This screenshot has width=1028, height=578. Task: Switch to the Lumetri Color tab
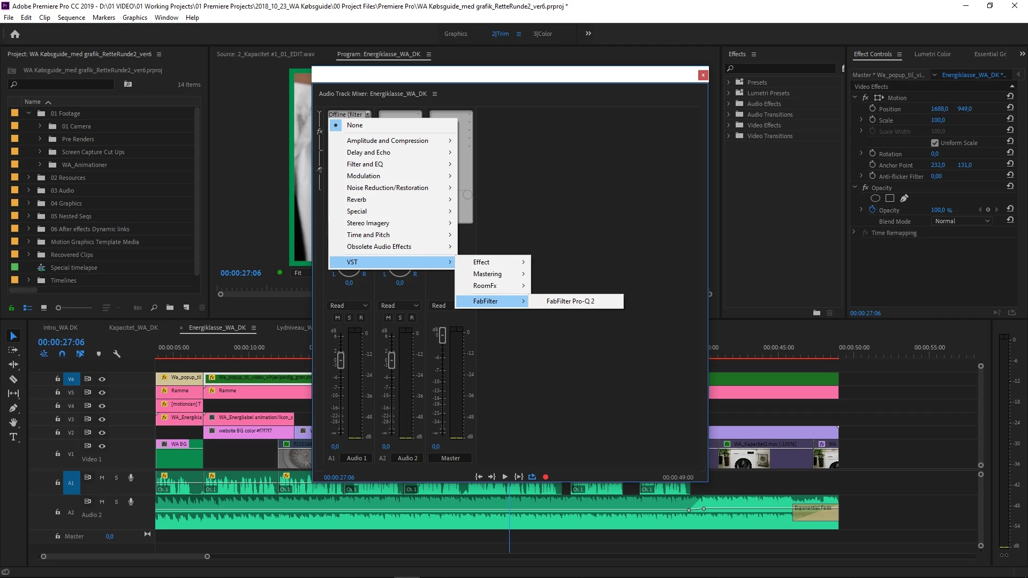[932, 54]
